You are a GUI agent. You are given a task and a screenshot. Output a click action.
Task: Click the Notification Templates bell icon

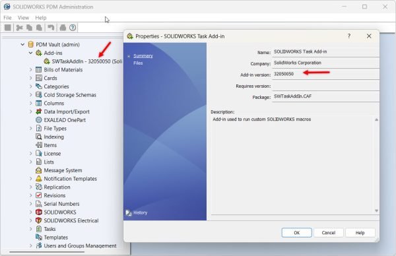tap(39, 179)
